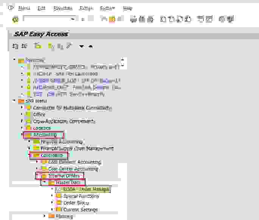259x220 pixels.
Task: Move favorite up with the black up arrow
Action: coord(91,46)
